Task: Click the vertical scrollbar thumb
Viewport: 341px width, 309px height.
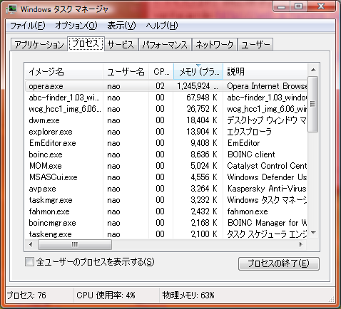Action: (313, 104)
